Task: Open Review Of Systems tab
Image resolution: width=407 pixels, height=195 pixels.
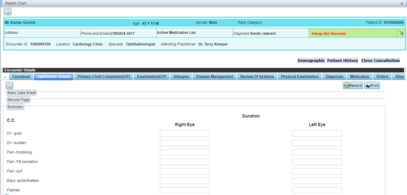Action: [x=257, y=77]
